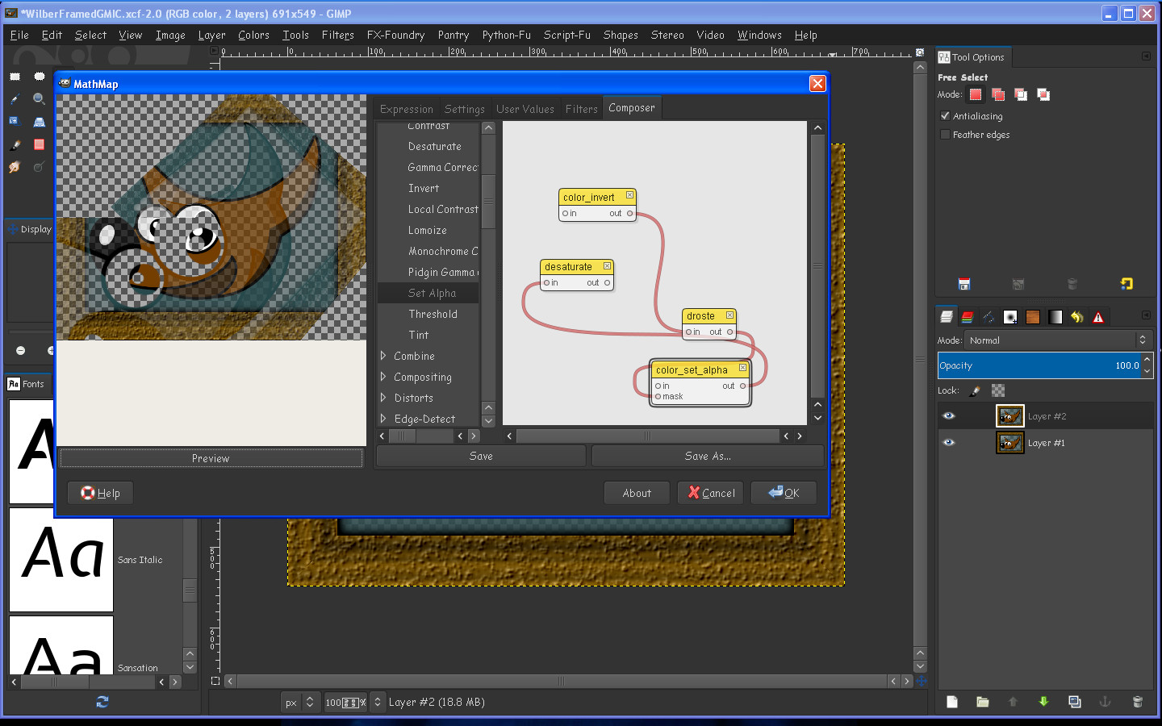
Task: Switch to the Channels dock tab
Action: 967,317
